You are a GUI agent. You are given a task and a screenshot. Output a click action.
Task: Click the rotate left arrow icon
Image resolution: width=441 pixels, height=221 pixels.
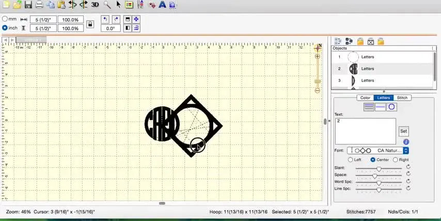pyautogui.click(x=105, y=19)
